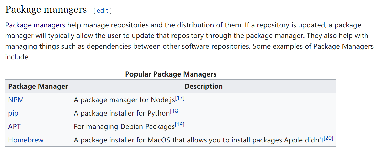
Task: Follow citation 18 for Python pip
Action: pyautogui.click(x=175, y=111)
